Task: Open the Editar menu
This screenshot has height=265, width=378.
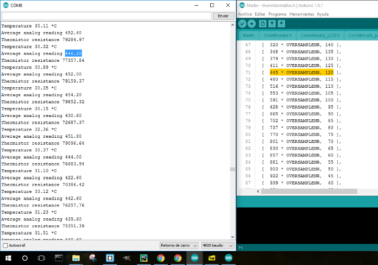Action: pyautogui.click(x=260, y=14)
